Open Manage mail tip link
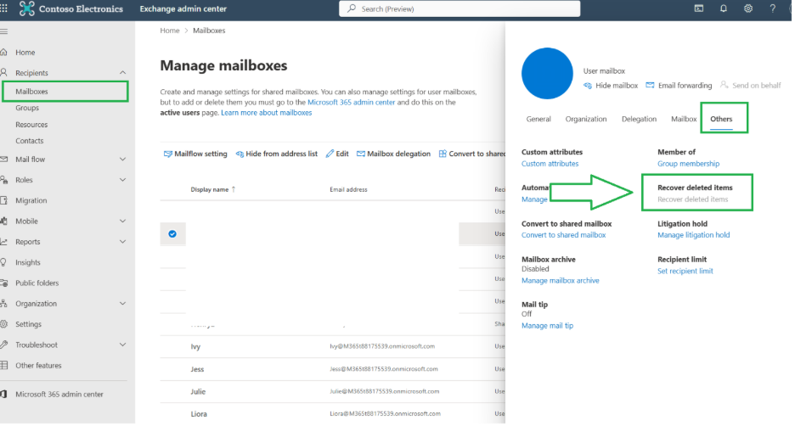795x426 pixels. point(547,326)
